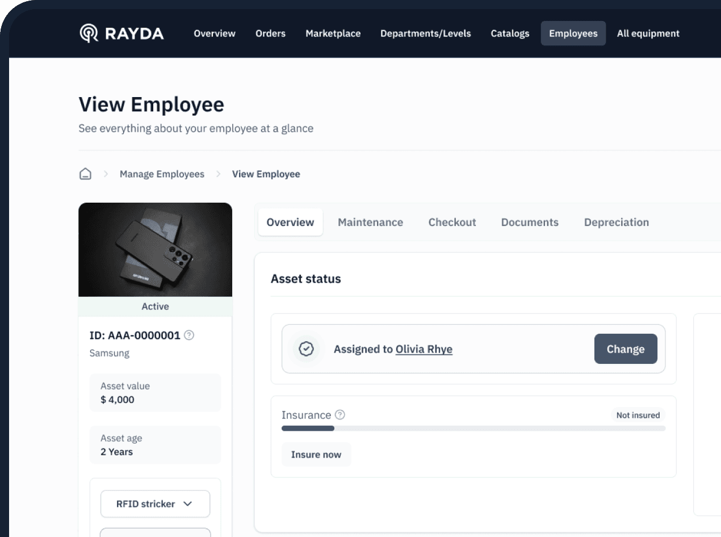Open the Olivia Rhye profile link
721x537 pixels.
tap(424, 349)
